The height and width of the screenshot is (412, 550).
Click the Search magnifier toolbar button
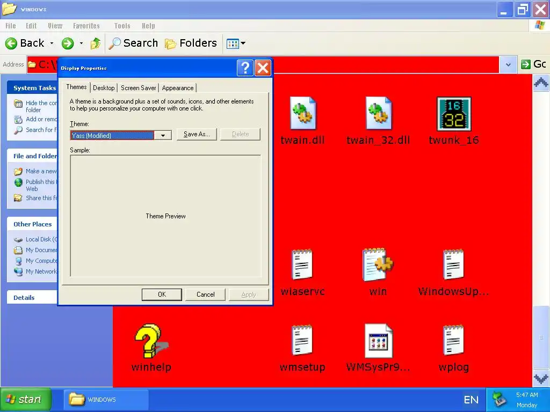click(133, 43)
